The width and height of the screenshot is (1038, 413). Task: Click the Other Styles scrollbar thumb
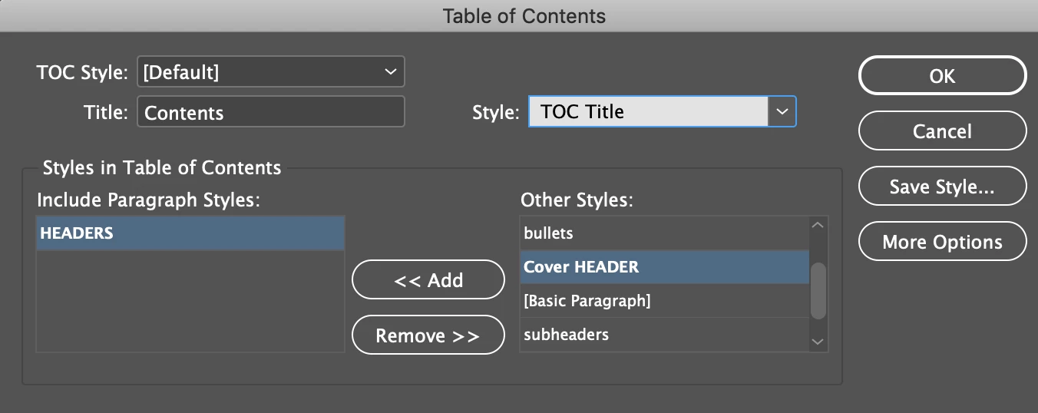[x=818, y=290]
